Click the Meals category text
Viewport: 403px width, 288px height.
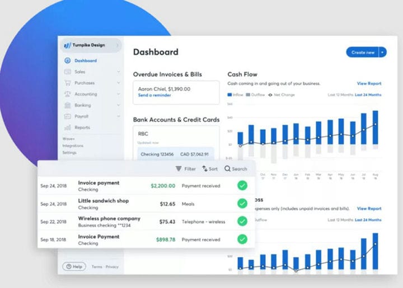click(x=188, y=204)
